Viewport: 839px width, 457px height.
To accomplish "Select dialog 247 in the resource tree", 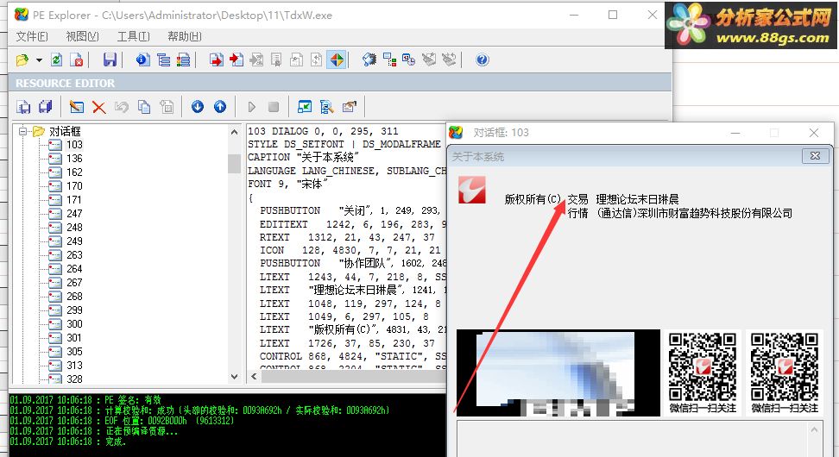I will tap(74, 214).
